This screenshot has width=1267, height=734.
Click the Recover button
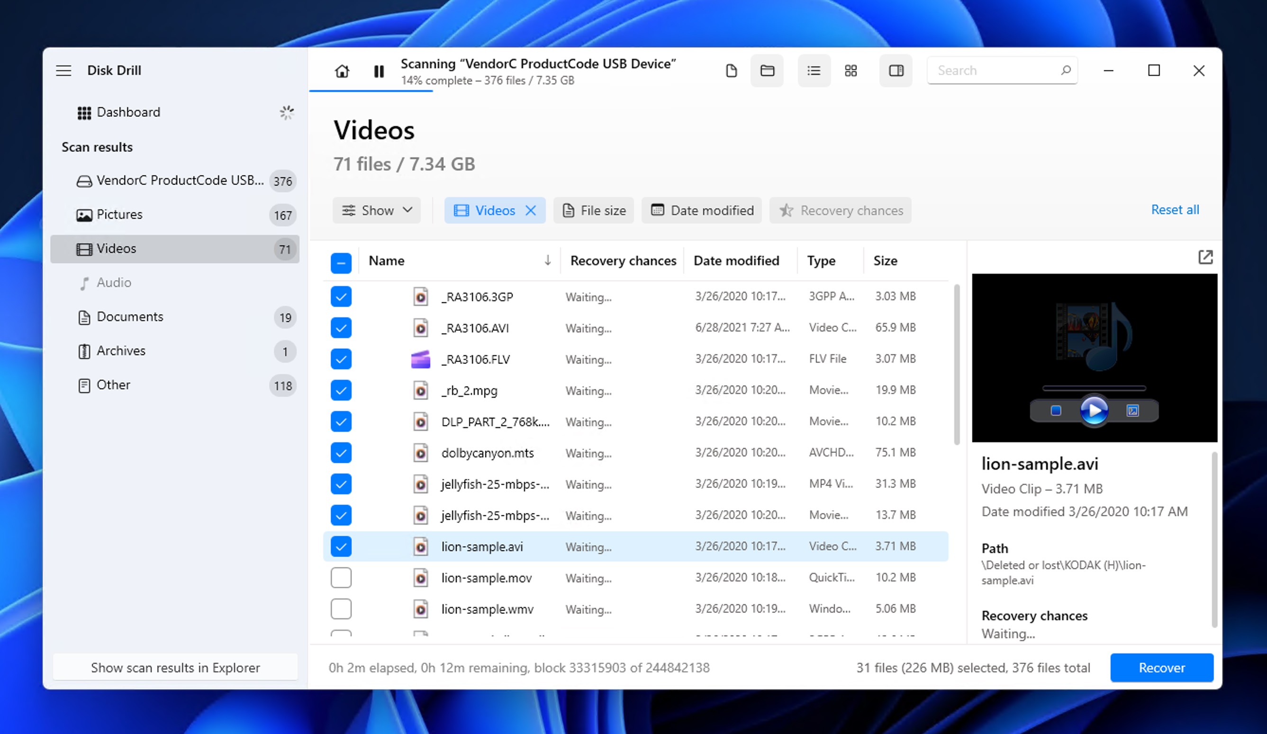[1161, 668]
